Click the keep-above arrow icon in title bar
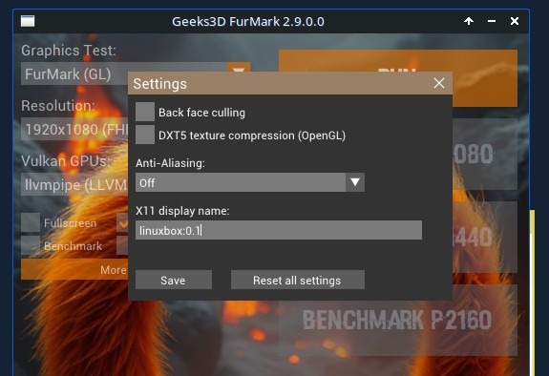Viewport: 549px width, 376px height. (x=469, y=21)
